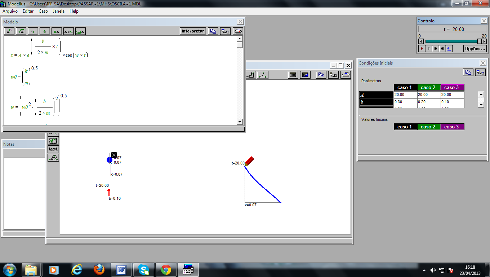Screen dimensions: 490x277
Task: Select angle measuring tool in animation toolbar
Action: click(x=263, y=75)
